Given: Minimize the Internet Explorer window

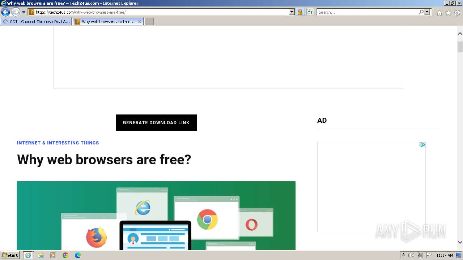Looking at the screenshot, I should (x=447, y=3).
